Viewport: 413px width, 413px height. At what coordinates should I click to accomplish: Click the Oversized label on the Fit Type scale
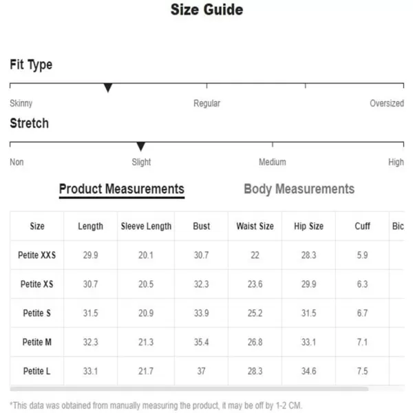click(387, 103)
